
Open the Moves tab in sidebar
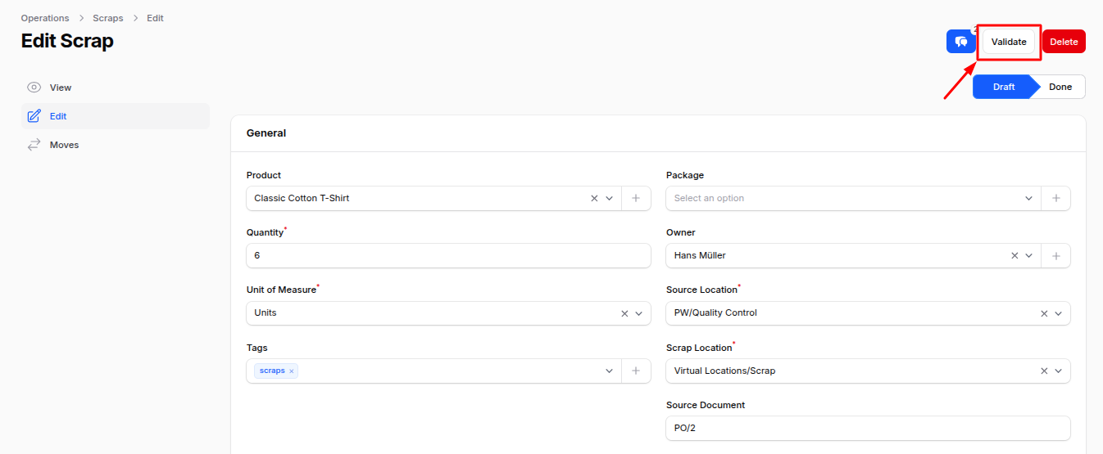(x=64, y=145)
